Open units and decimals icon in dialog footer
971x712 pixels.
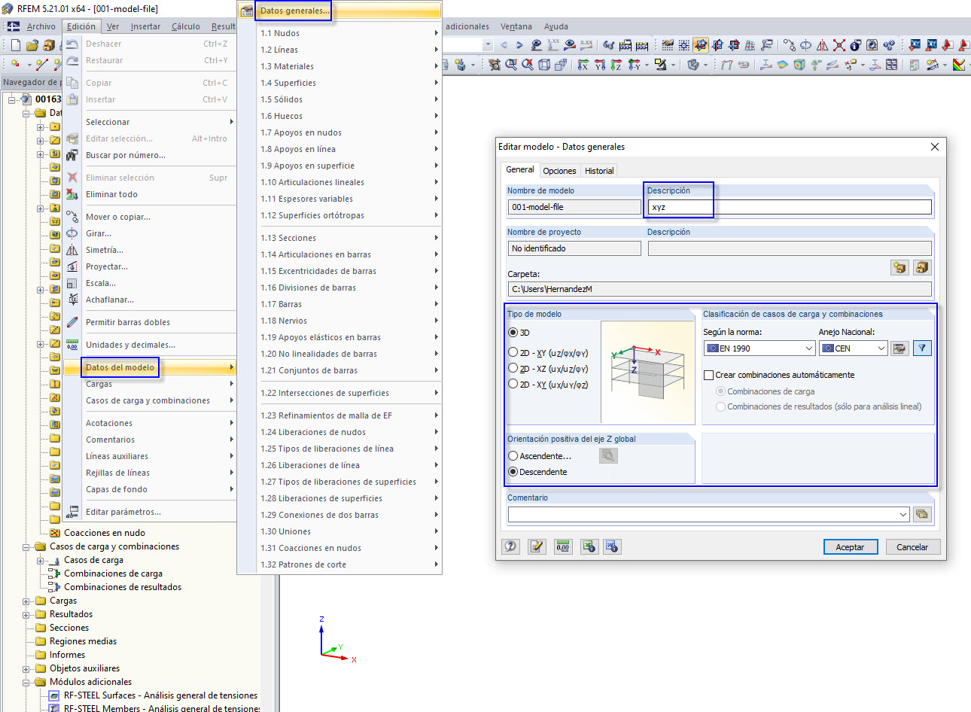tap(562, 546)
